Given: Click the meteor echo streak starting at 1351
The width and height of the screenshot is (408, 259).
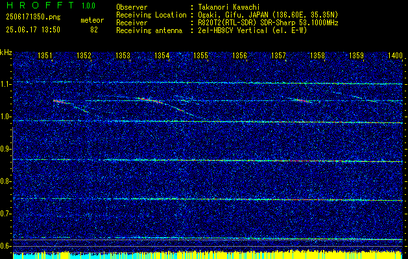Looking at the screenshot, I should pos(71,106).
